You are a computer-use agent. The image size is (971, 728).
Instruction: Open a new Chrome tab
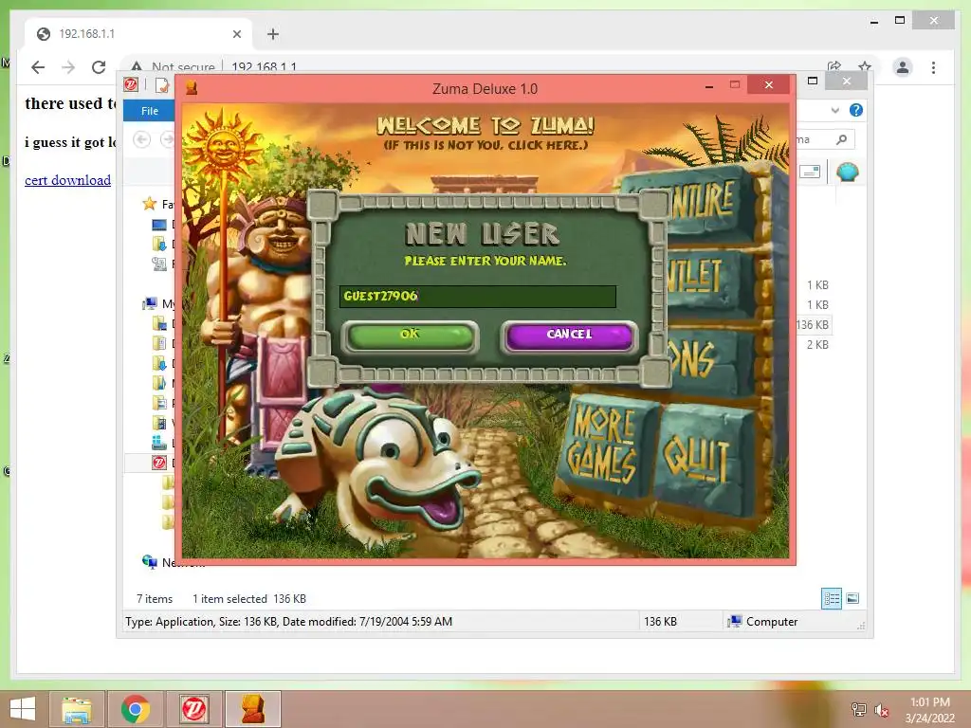(273, 34)
